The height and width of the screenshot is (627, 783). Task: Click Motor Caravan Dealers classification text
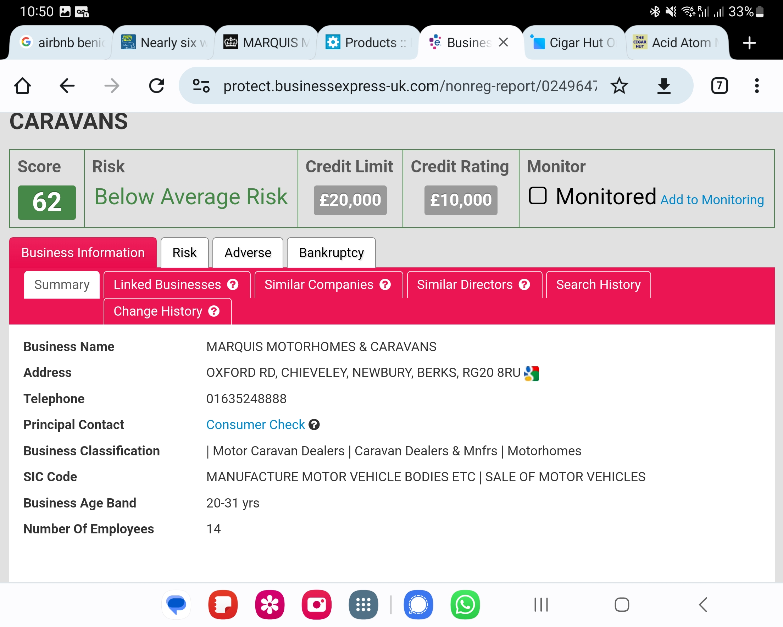tap(278, 451)
